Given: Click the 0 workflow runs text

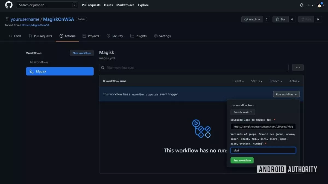Looking at the screenshot, I should tap(115, 81).
